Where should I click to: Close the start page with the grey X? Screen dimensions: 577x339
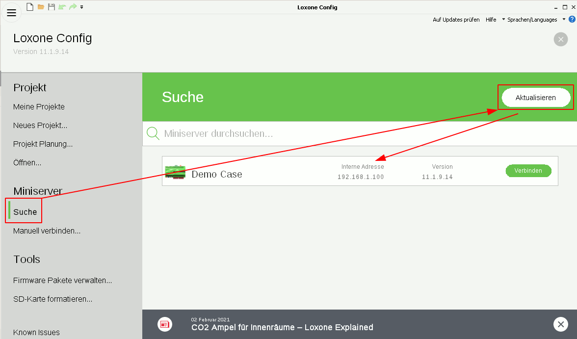[x=561, y=39]
